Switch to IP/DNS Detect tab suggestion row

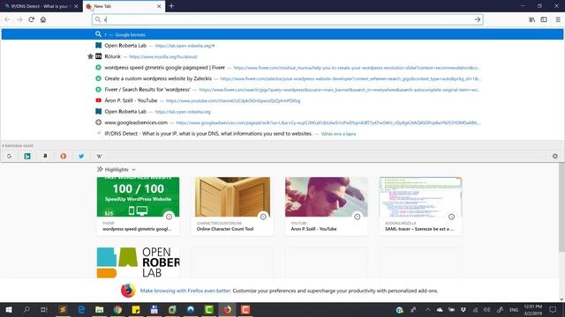click(x=282, y=134)
